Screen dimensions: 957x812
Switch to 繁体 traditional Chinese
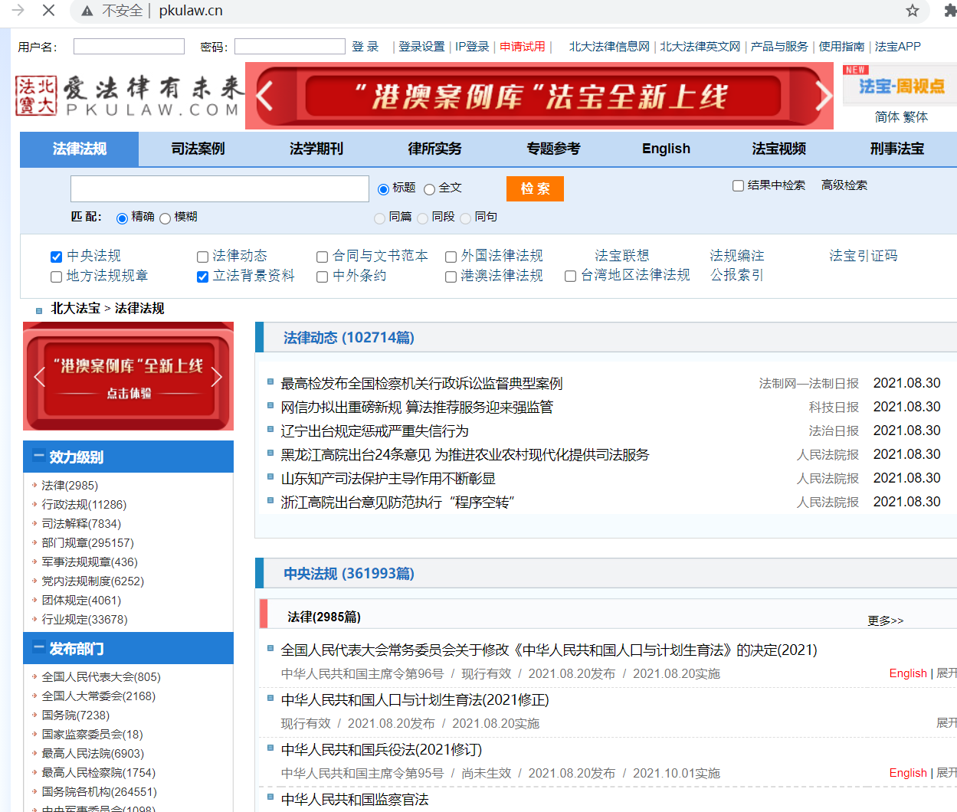915,117
